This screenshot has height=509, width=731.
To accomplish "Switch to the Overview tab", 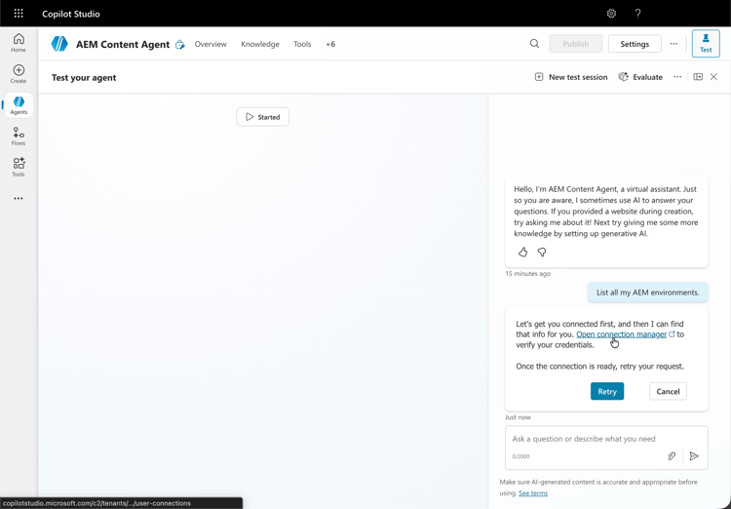I will click(x=211, y=44).
